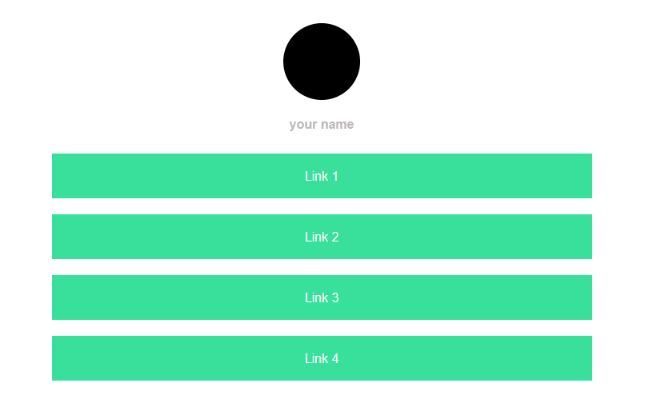Visit the Link 3 green banner
The image size is (645, 411).
322,297
